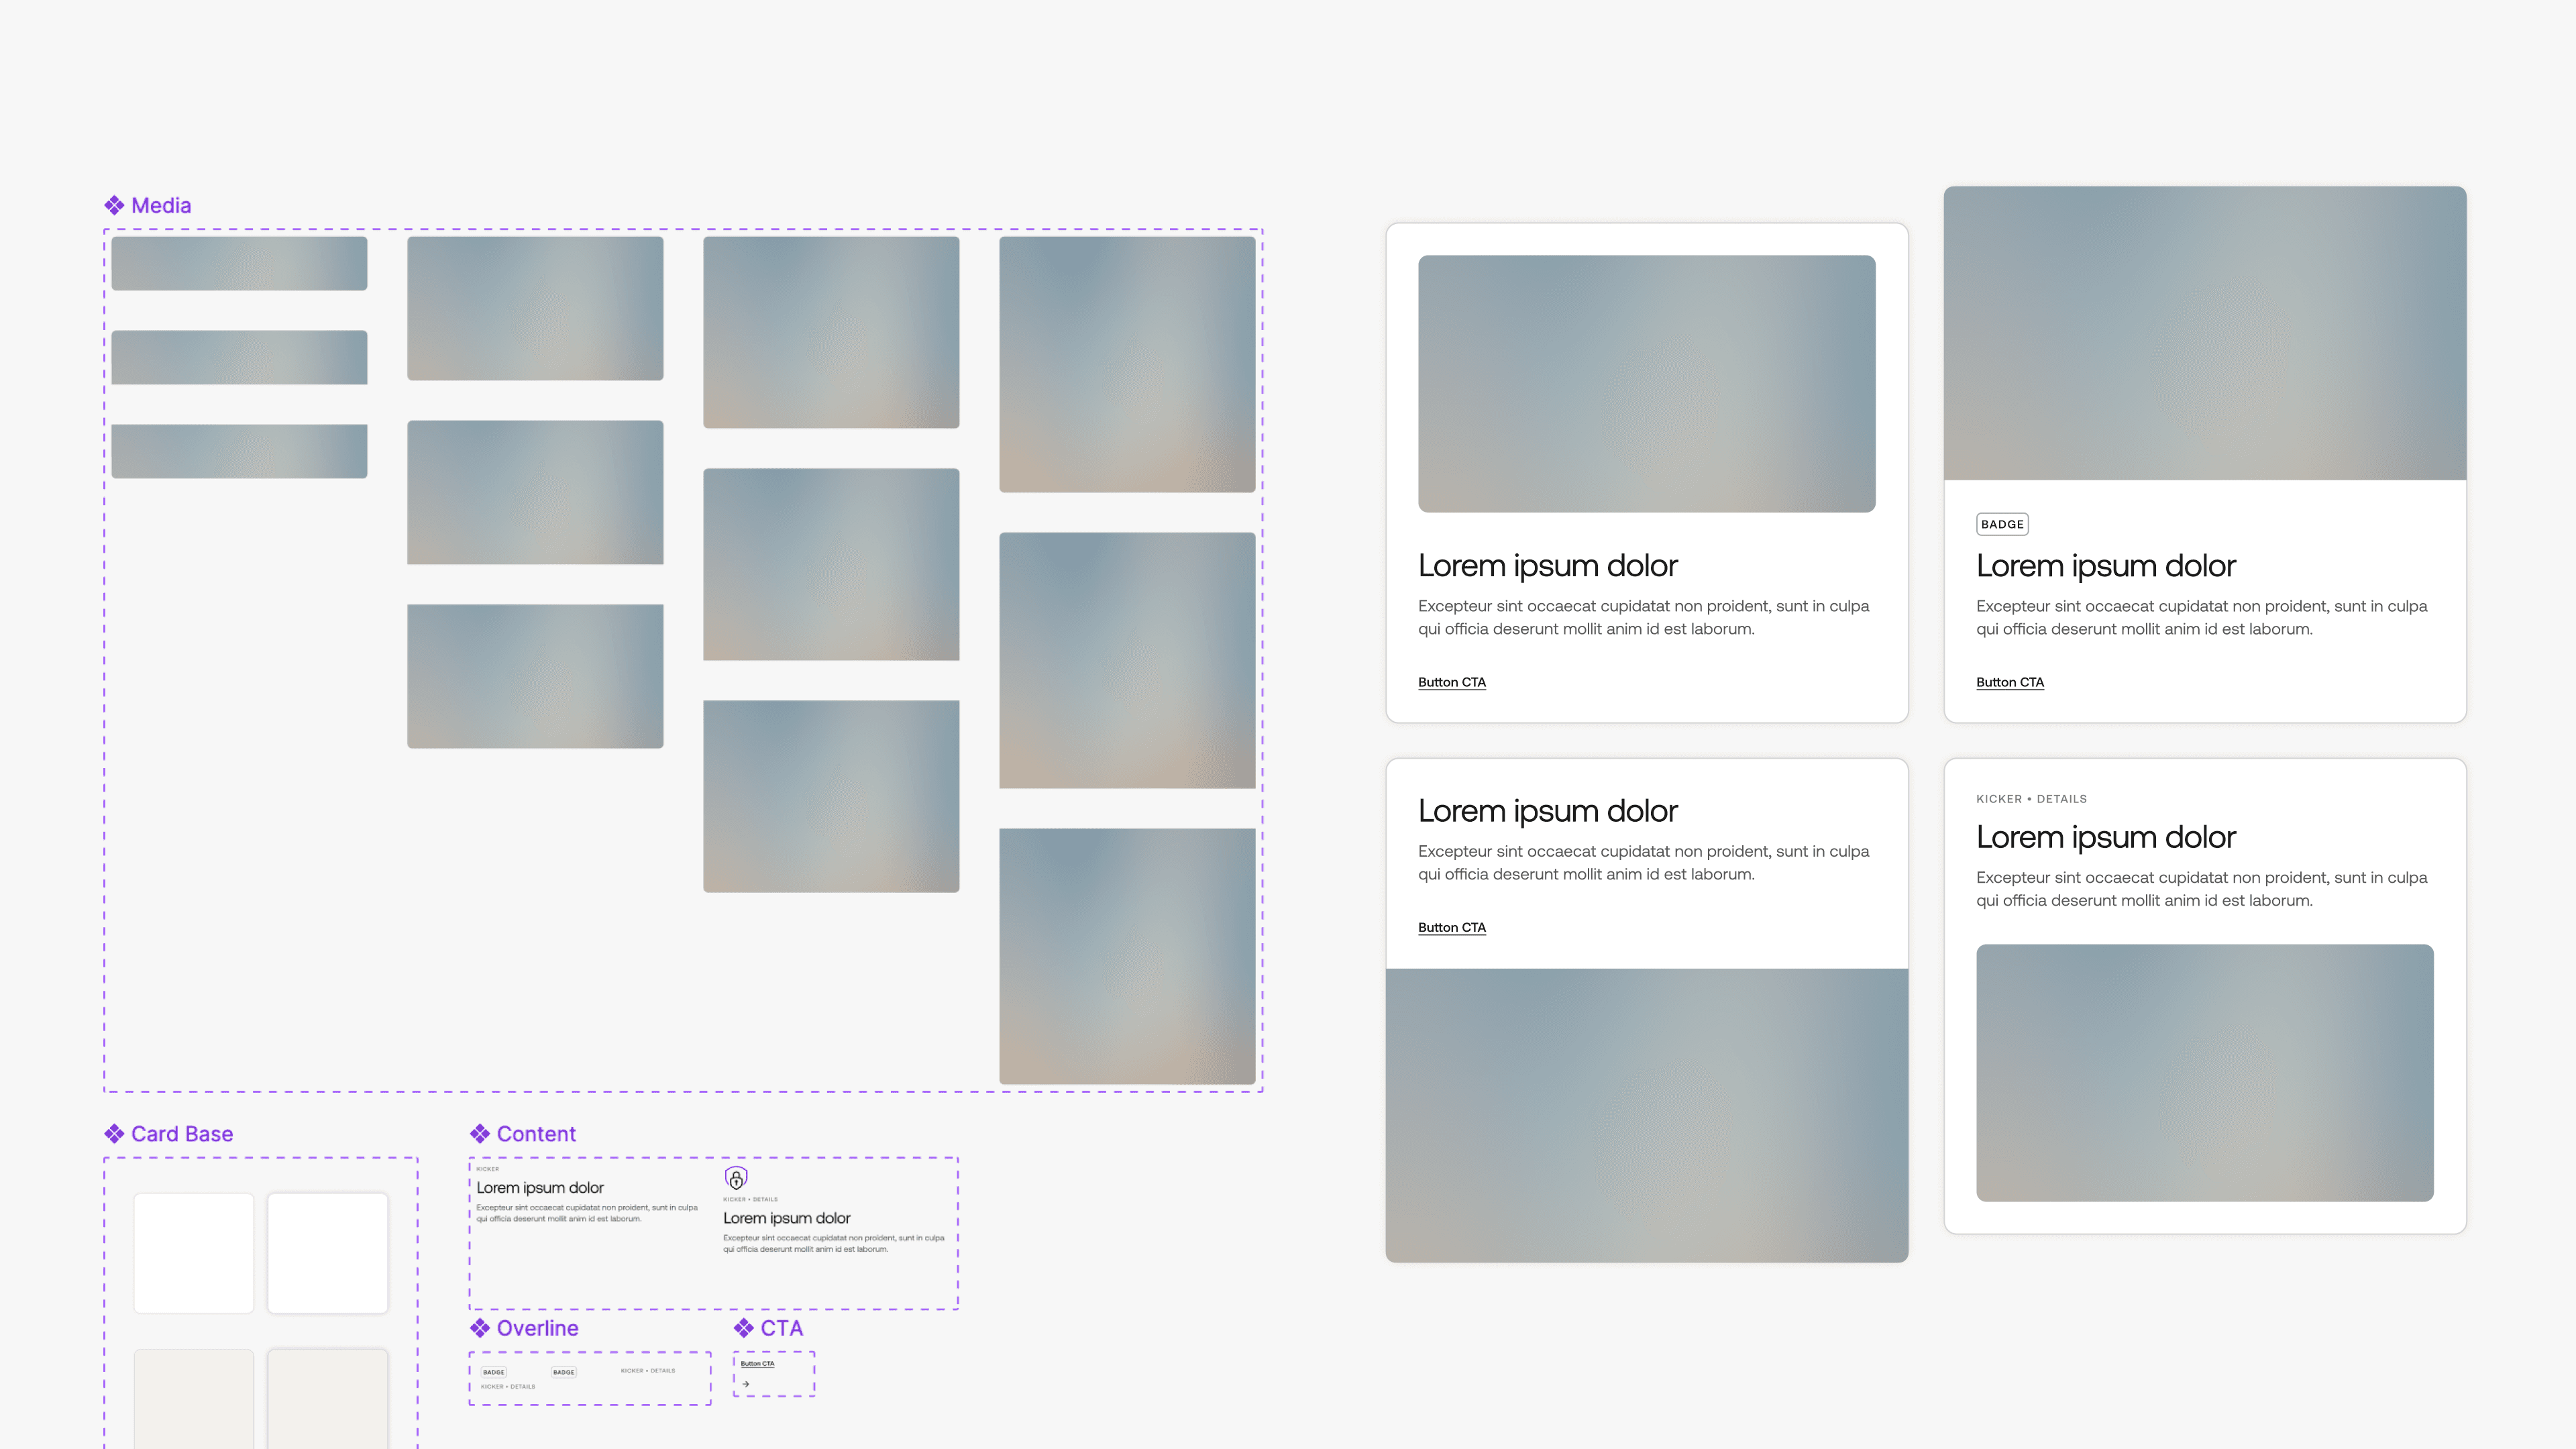Select the Overline component label text

tap(537, 1328)
